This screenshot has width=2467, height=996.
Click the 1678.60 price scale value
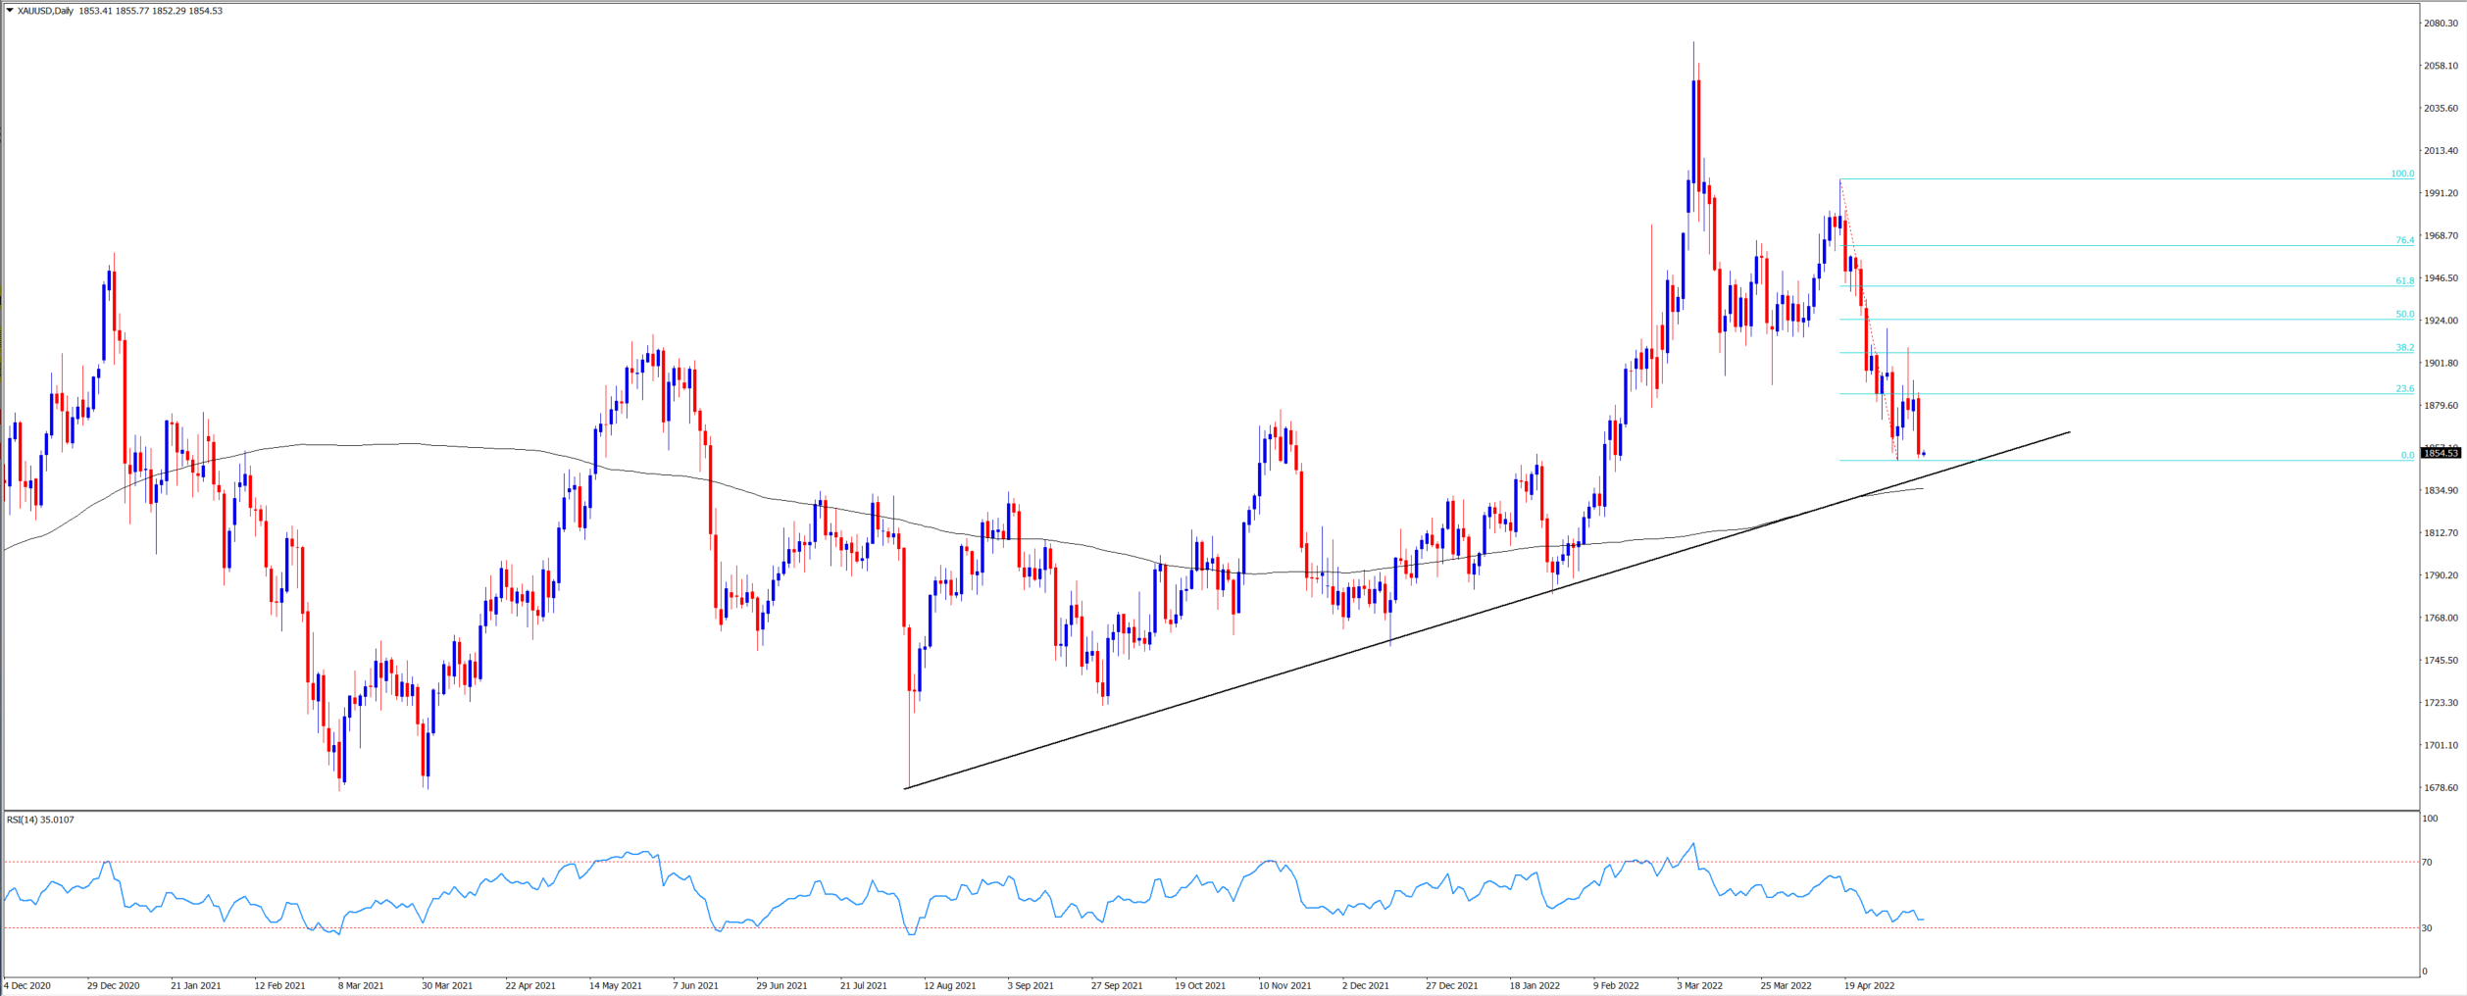(2441, 787)
